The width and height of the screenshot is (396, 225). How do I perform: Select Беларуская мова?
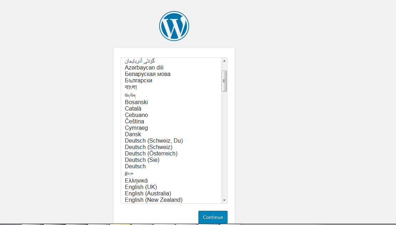coord(147,74)
